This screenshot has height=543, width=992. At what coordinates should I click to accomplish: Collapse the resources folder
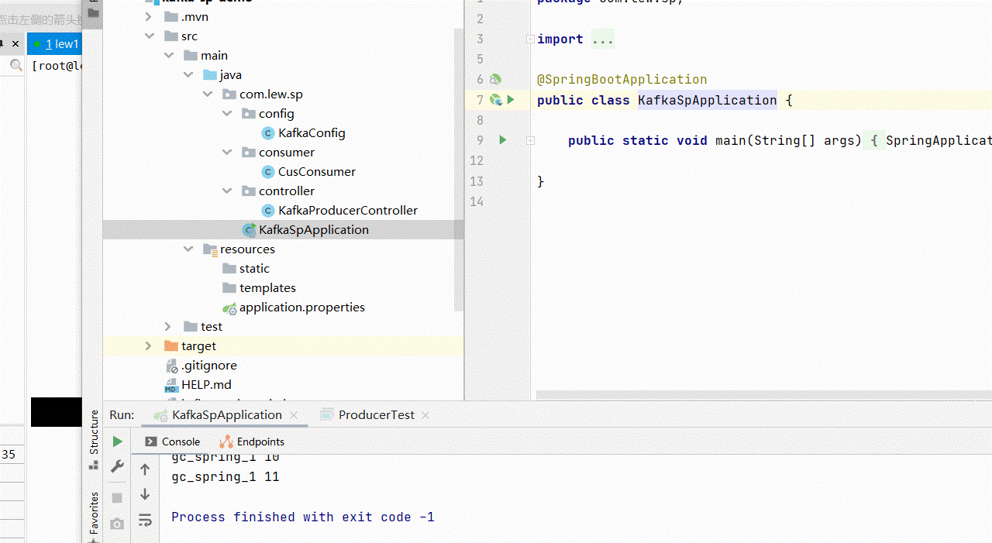(188, 249)
